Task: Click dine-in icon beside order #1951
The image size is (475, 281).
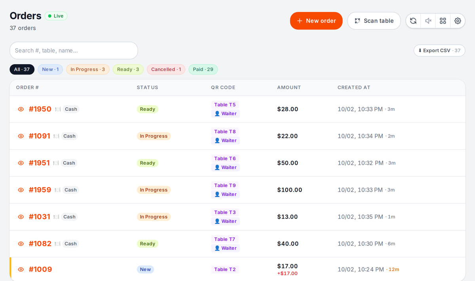Action: (56, 163)
